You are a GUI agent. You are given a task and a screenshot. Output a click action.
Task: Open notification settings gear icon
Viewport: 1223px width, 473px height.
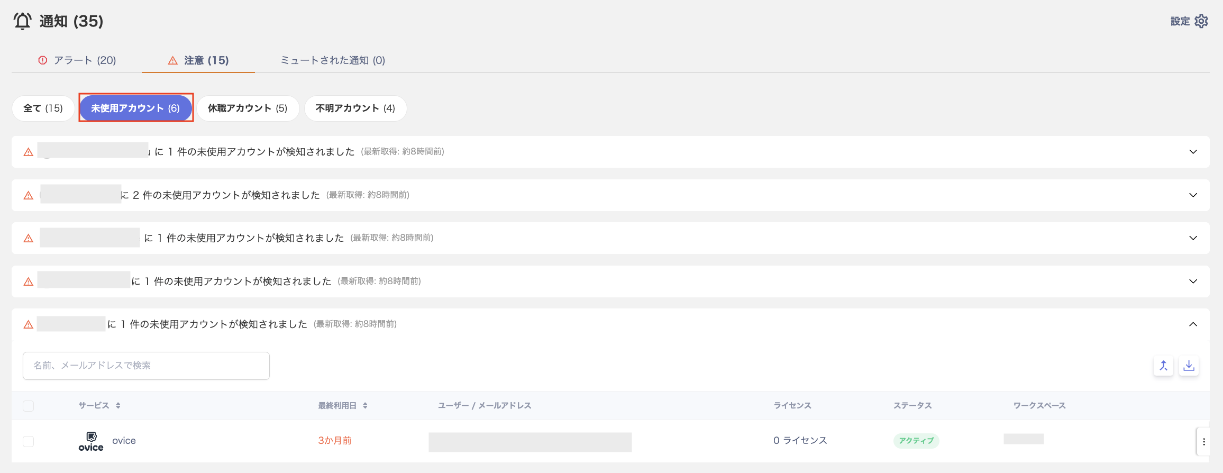[1201, 21]
